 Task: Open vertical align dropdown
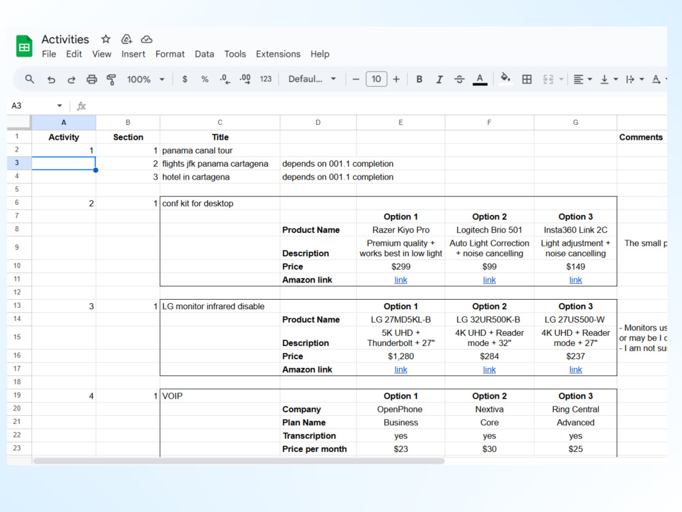609,79
